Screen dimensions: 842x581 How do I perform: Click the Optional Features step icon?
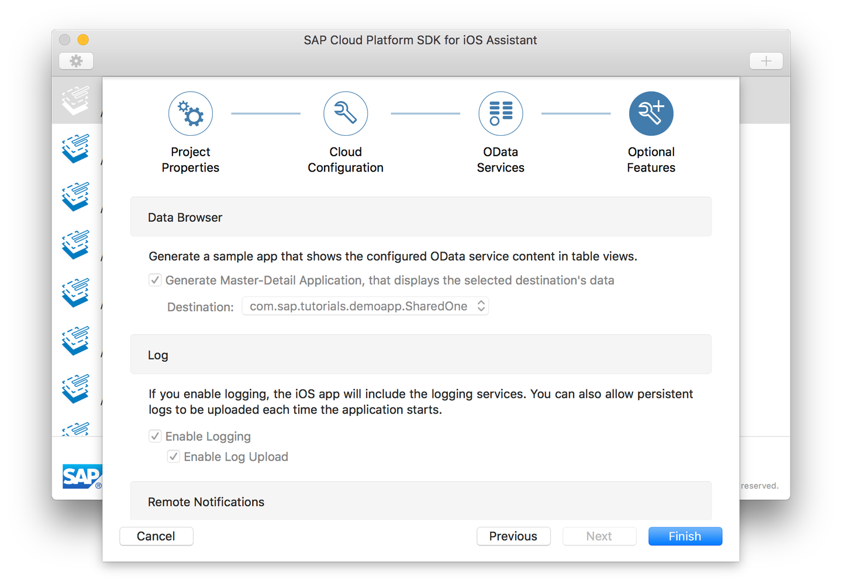tap(651, 114)
